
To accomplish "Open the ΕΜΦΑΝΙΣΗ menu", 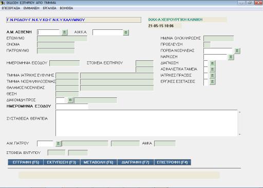I will (31, 8).
